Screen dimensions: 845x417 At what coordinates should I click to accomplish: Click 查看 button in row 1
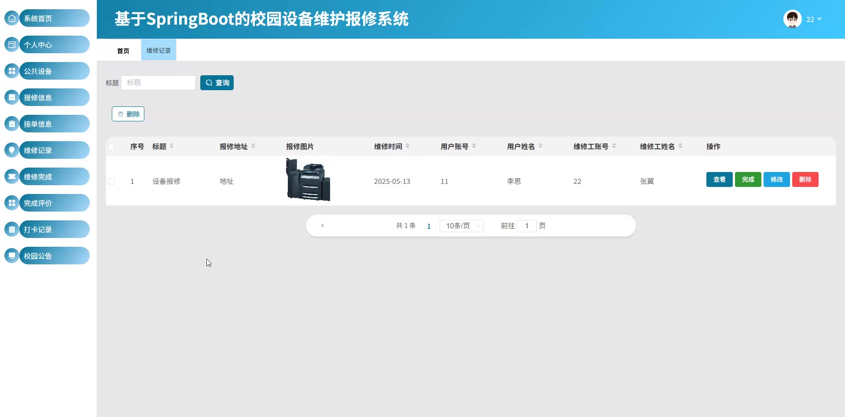[x=720, y=179]
